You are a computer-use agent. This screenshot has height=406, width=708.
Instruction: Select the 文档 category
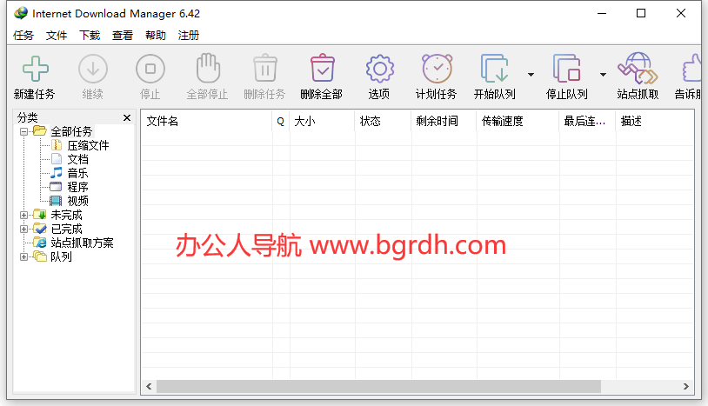(x=77, y=159)
